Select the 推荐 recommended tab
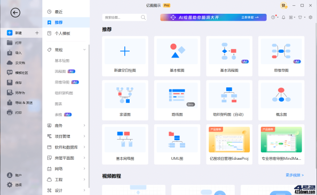Viewport: 317px width, 195px height. coord(66,22)
